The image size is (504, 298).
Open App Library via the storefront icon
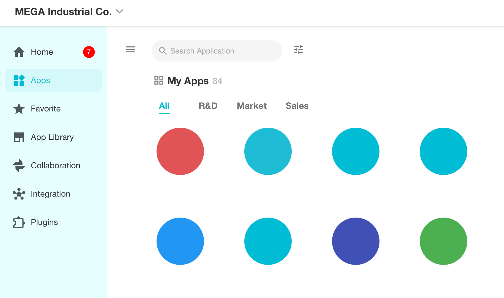[x=19, y=137]
